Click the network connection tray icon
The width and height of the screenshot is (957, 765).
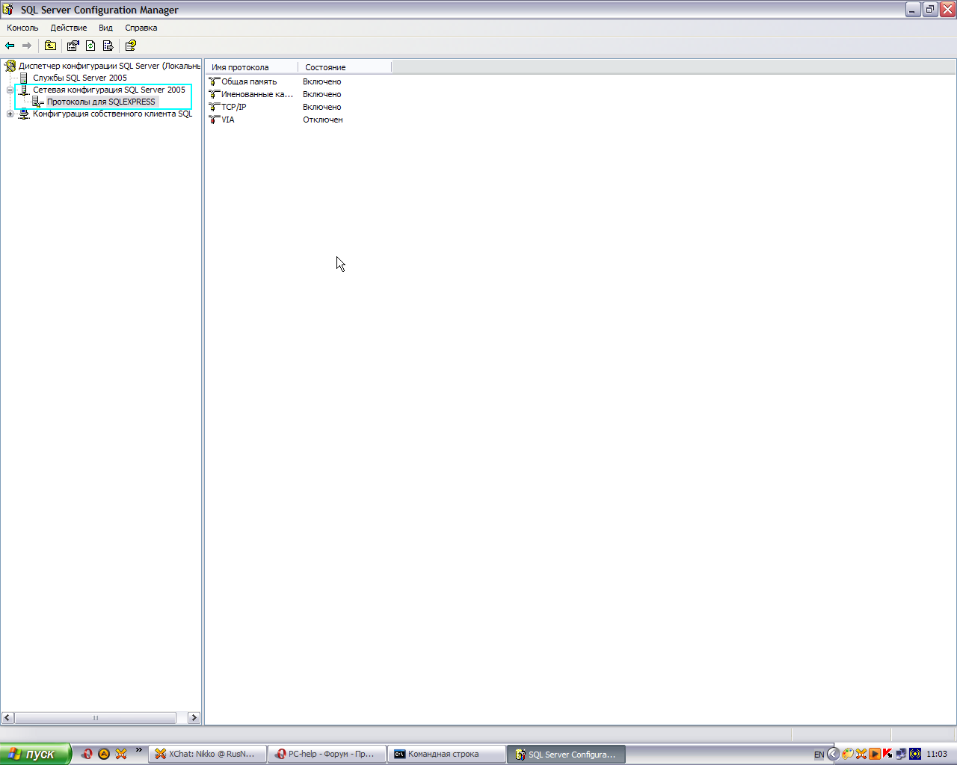click(x=901, y=754)
